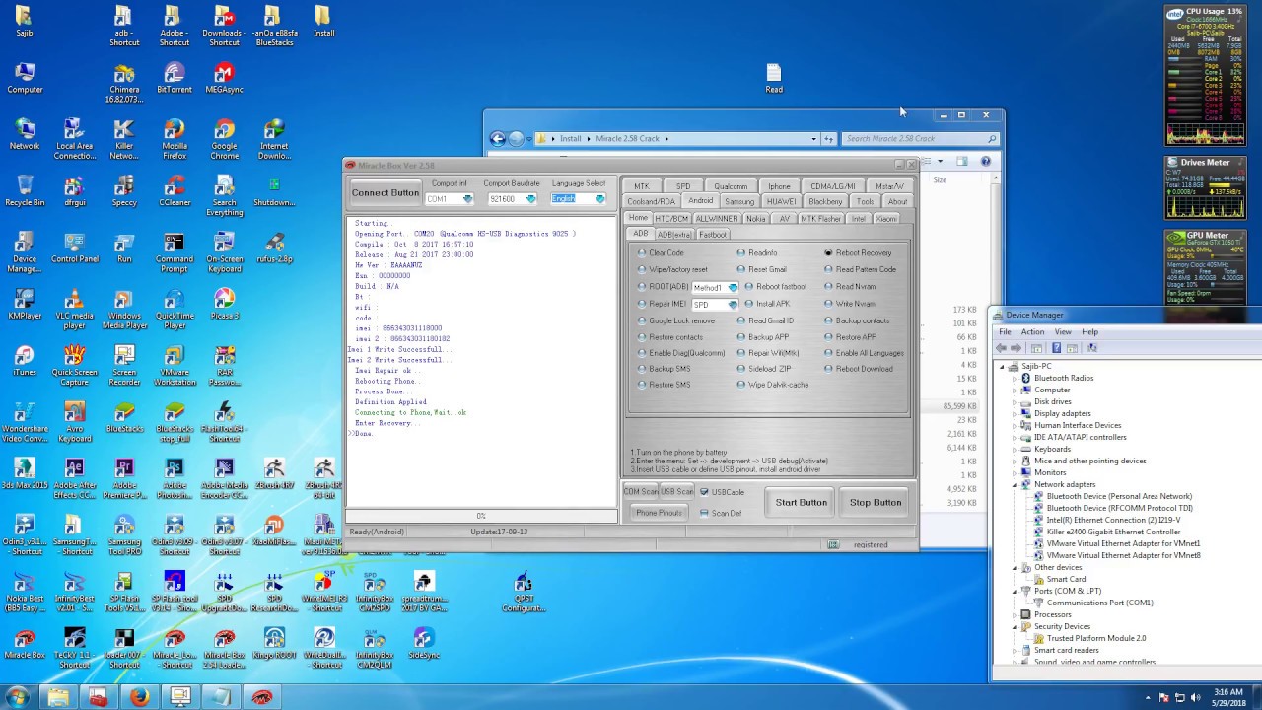Click the Connect Button
Viewport: 1262px width, 710px height.
pyautogui.click(x=385, y=193)
